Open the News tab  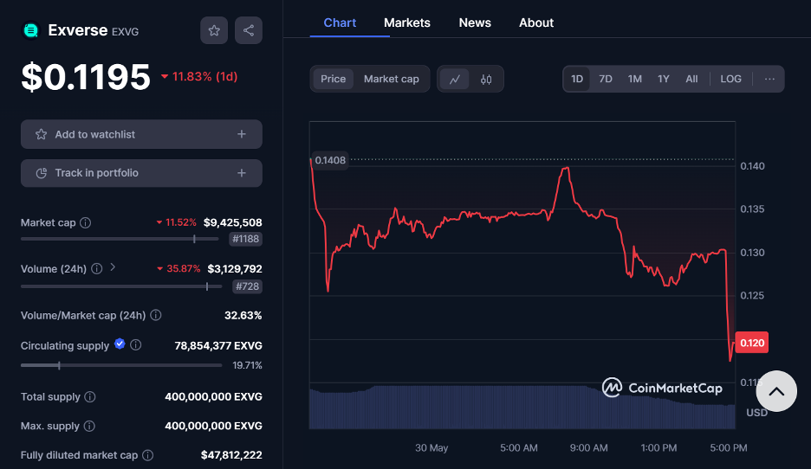coord(475,22)
